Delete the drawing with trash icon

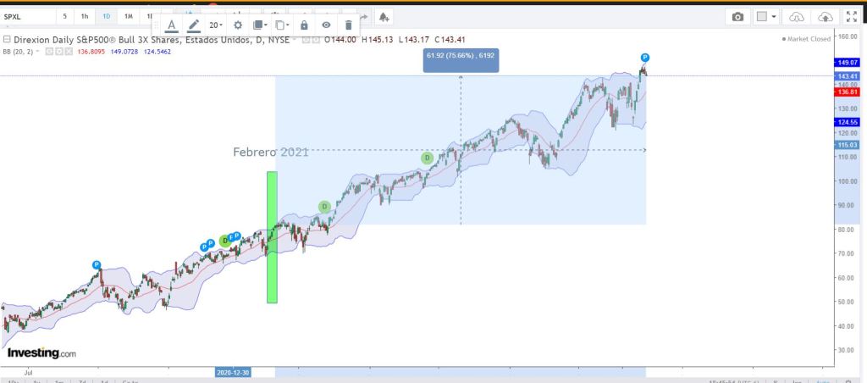[x=348, y=25]
